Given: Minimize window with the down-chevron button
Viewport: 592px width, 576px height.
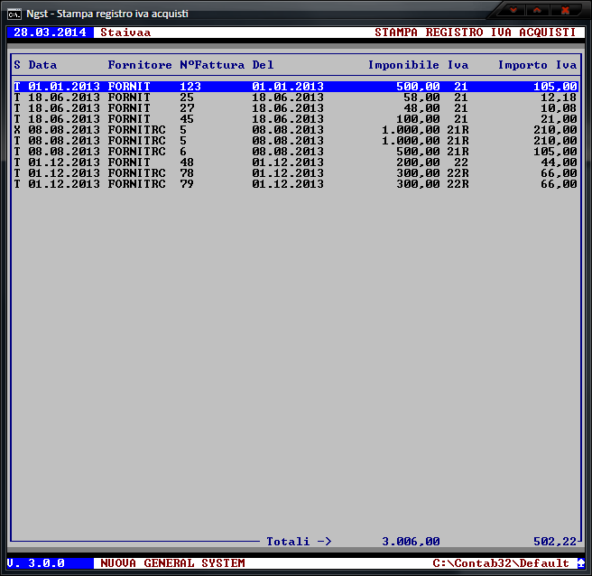Looking at the screenshot, I should 514,11.
